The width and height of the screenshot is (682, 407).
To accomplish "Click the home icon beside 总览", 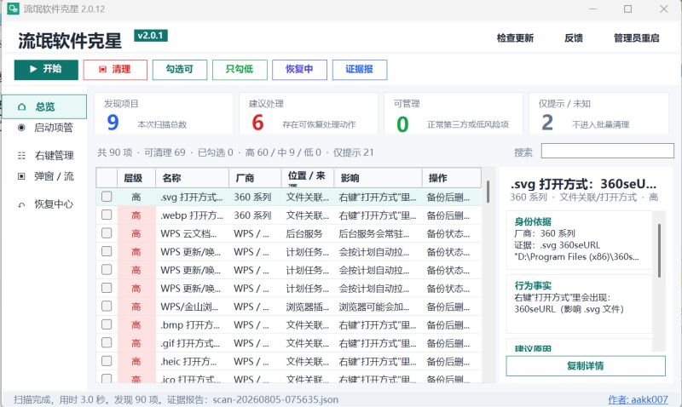I will coord(22,106).
